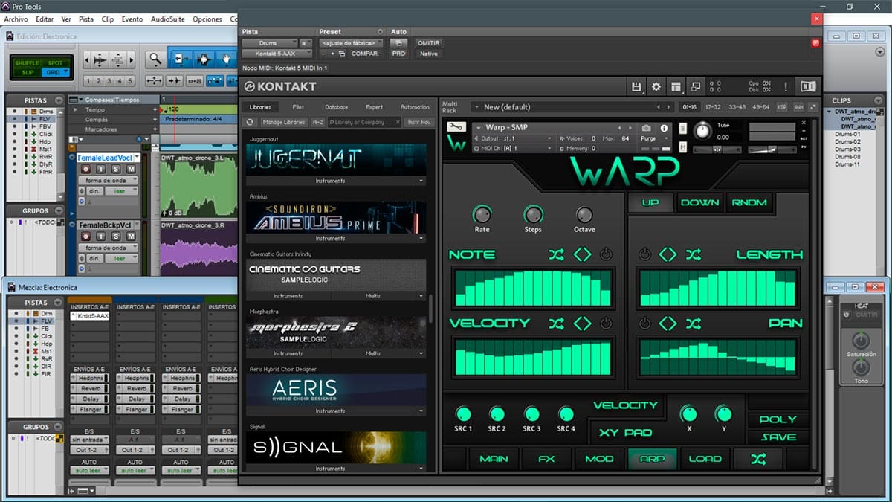Screen dimensions: 892x502
Task: Click the diamond arrows icon beside VELOCITY
Action: tap(582, 324)
